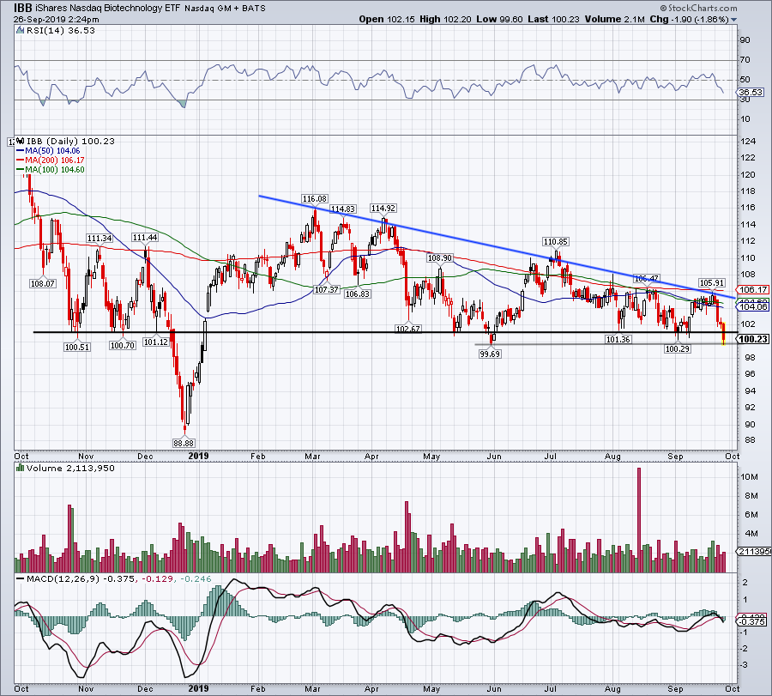The height and width of the screenshot is (696, 772).
Task: Click the 100.70 low price label
Action: tap(123, 345)
